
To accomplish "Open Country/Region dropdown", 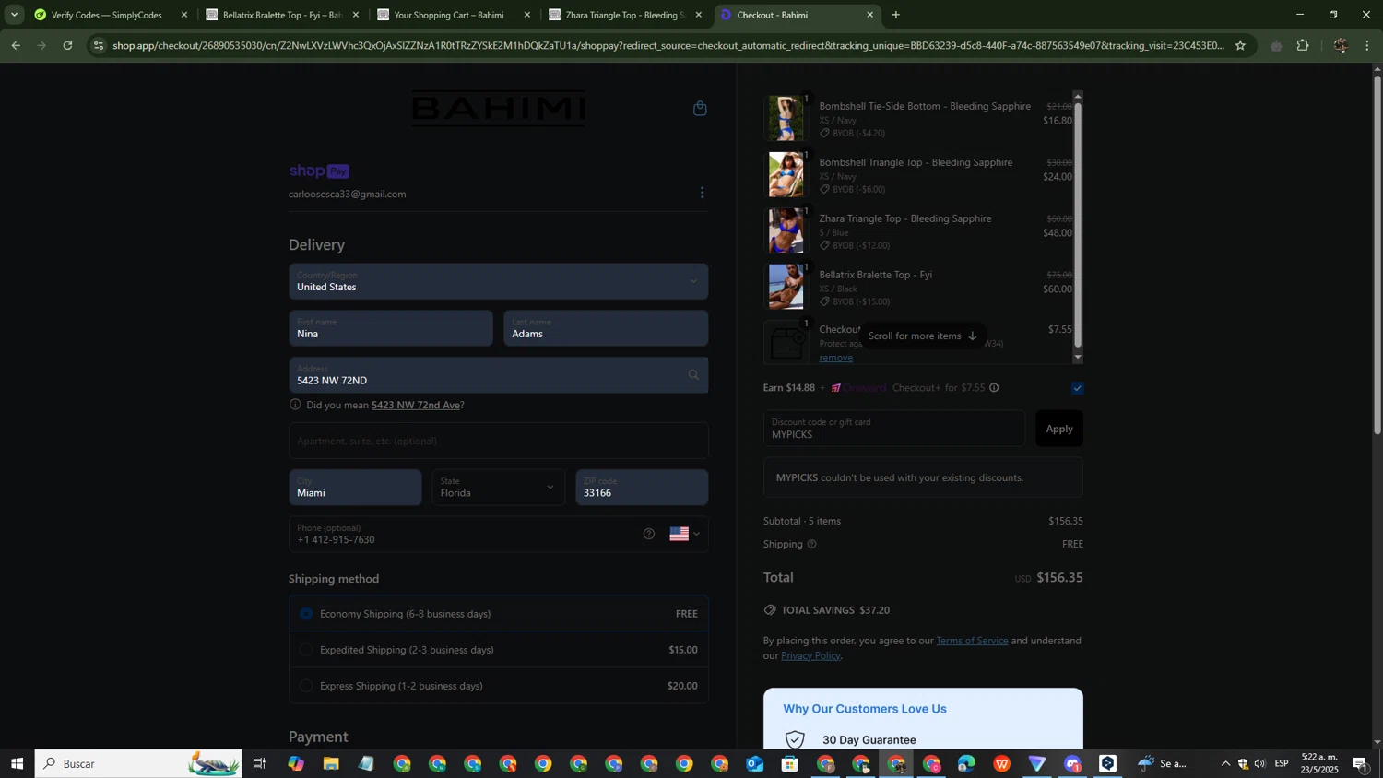I will click(499, 281).
